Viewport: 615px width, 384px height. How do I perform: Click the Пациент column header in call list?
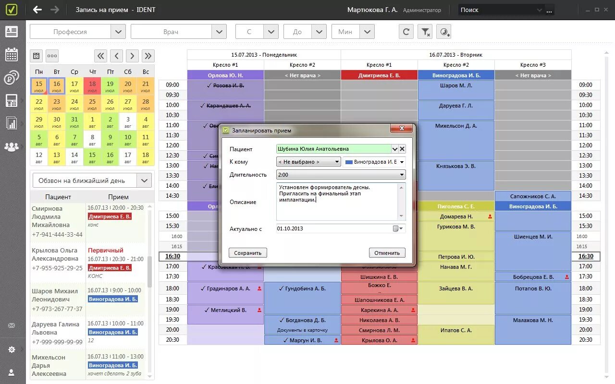tap(58, 197)
